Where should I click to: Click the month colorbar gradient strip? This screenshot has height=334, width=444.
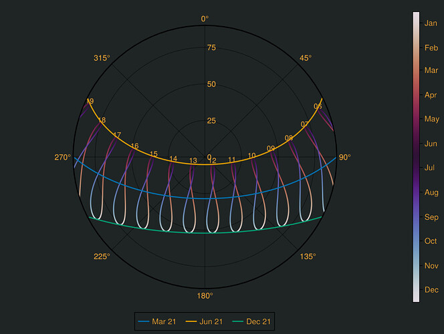click(416, 157)
